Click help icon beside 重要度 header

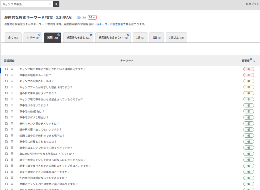pos(251,59)
